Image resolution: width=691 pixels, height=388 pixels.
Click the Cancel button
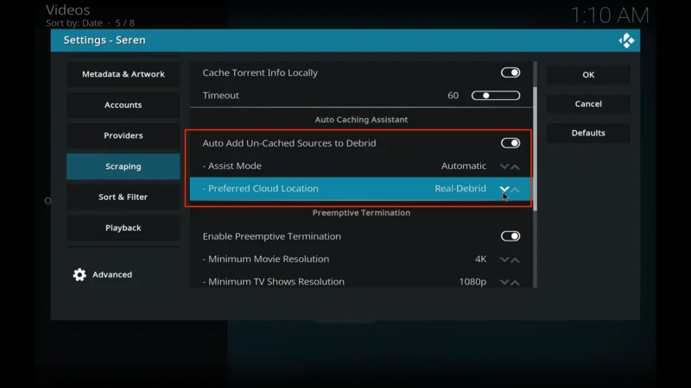pos(588,103)
